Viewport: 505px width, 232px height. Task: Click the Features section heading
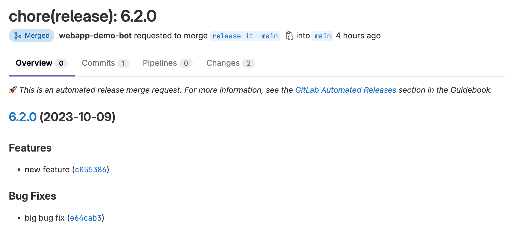[30, 148]
